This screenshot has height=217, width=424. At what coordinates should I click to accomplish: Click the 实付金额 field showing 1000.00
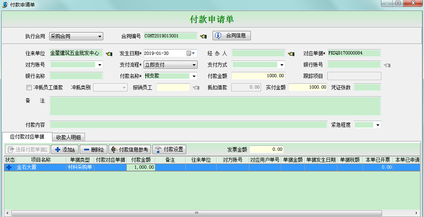click(308, 87)
